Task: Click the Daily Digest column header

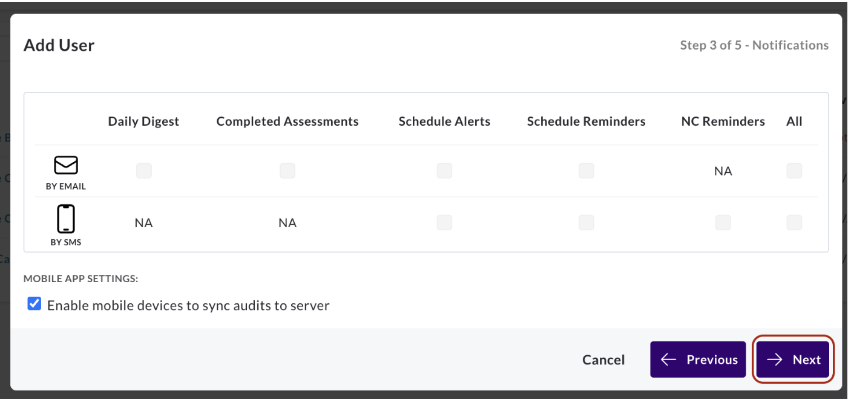Action: [143, 121]
